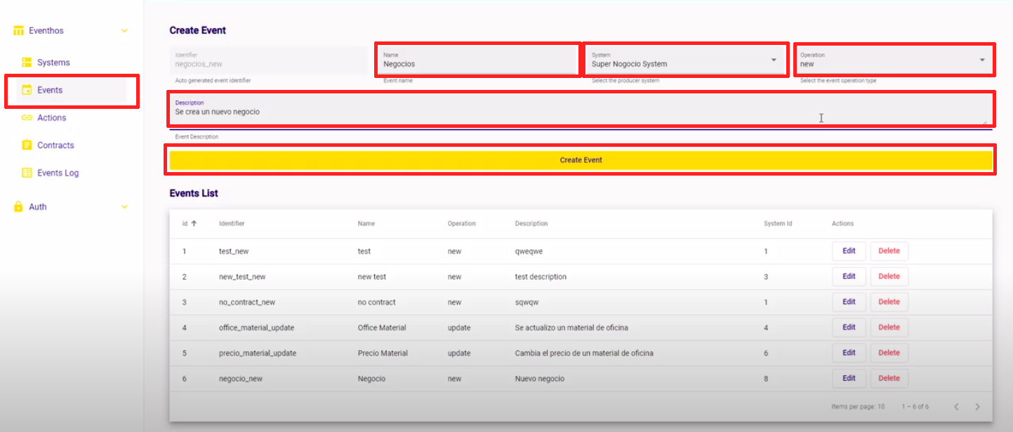Click the '1 – 6 of 6' pagination text
This screenshot has height=432, width=1013.
click(x=915, y=407)
